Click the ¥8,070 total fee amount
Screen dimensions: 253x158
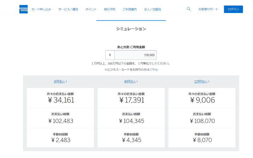pyautogui.click(x=202, y=140)
